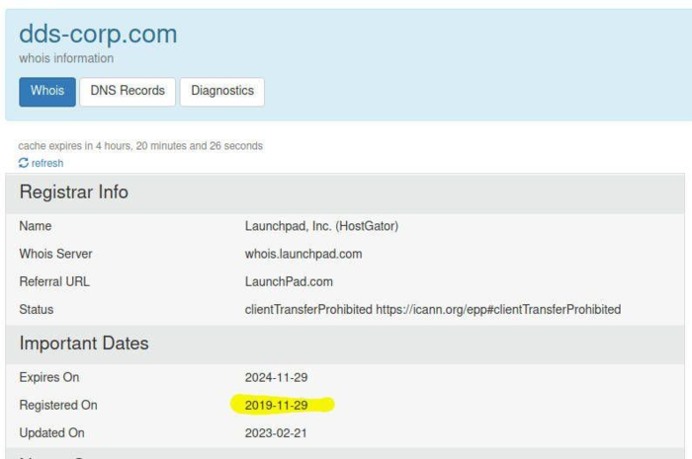The height and width of the screenshot is (459, 692).
Task: Click the Launchpad, Inc. (HostGator) registrar name
Action: [x=321, y=226]
